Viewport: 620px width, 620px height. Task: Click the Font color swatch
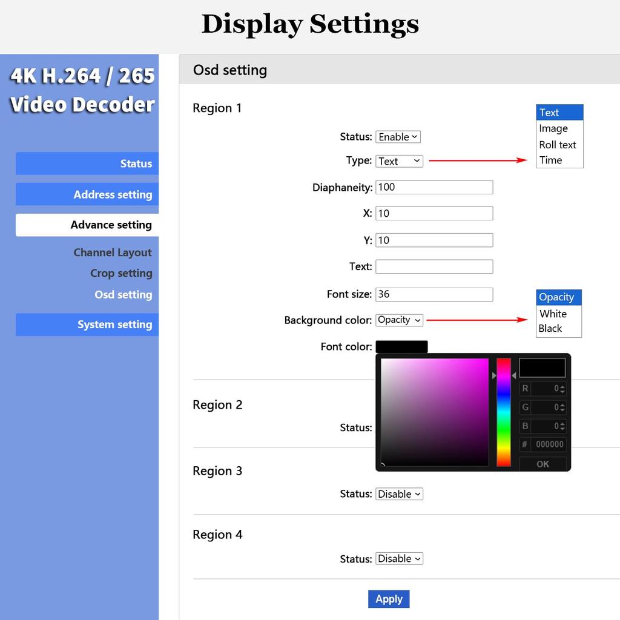(x=401, y=346)
